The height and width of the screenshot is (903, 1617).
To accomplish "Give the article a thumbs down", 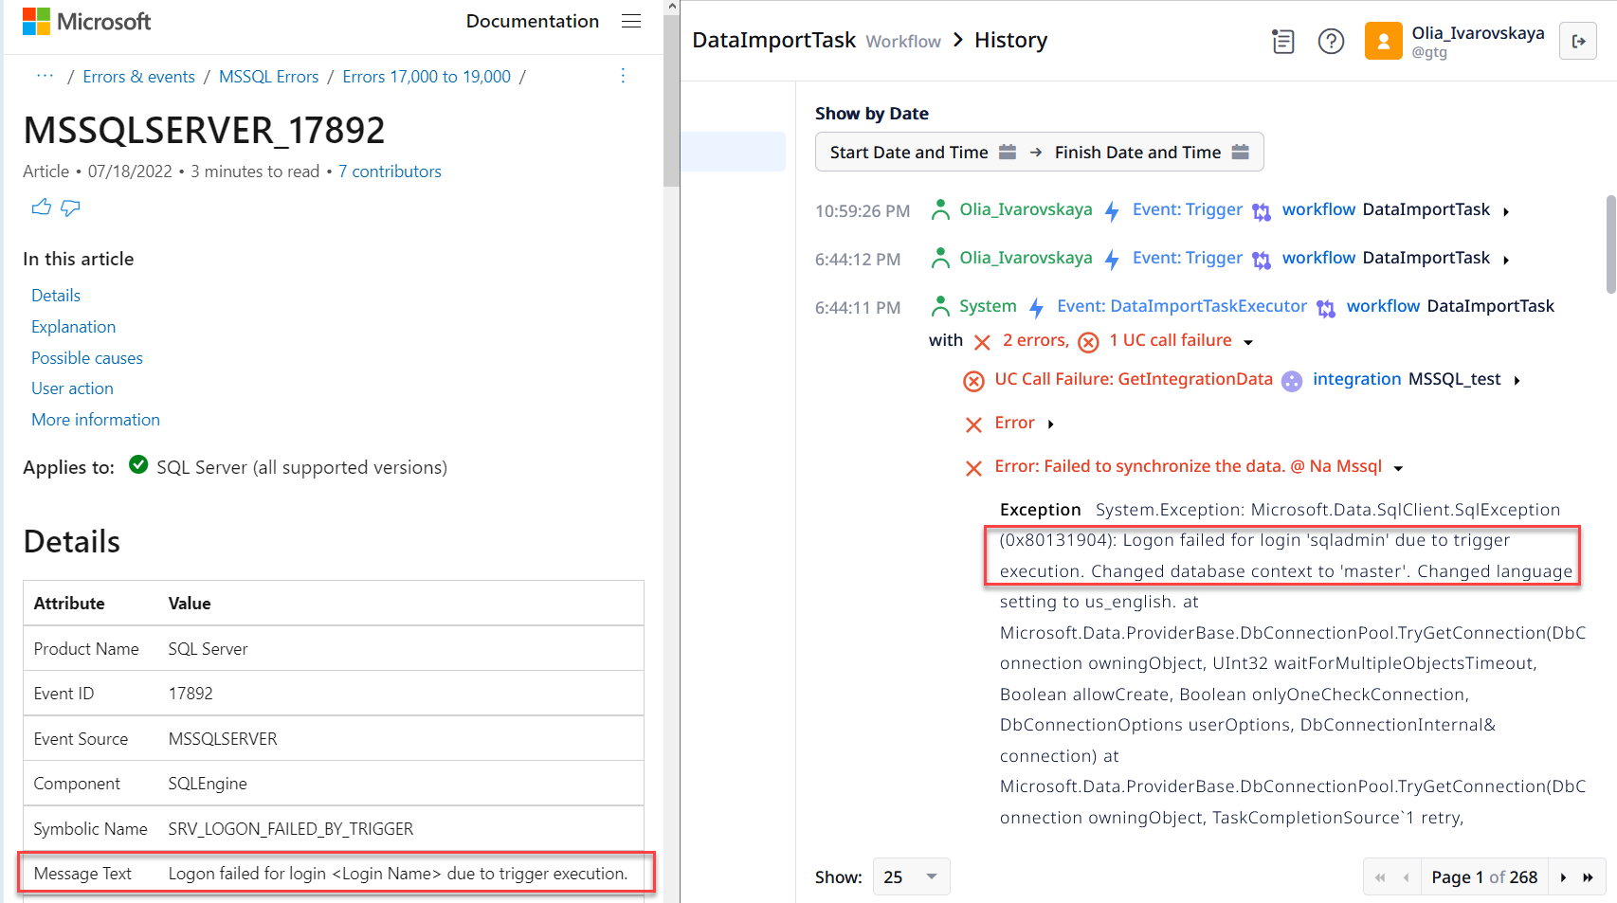I will [70, 208].
